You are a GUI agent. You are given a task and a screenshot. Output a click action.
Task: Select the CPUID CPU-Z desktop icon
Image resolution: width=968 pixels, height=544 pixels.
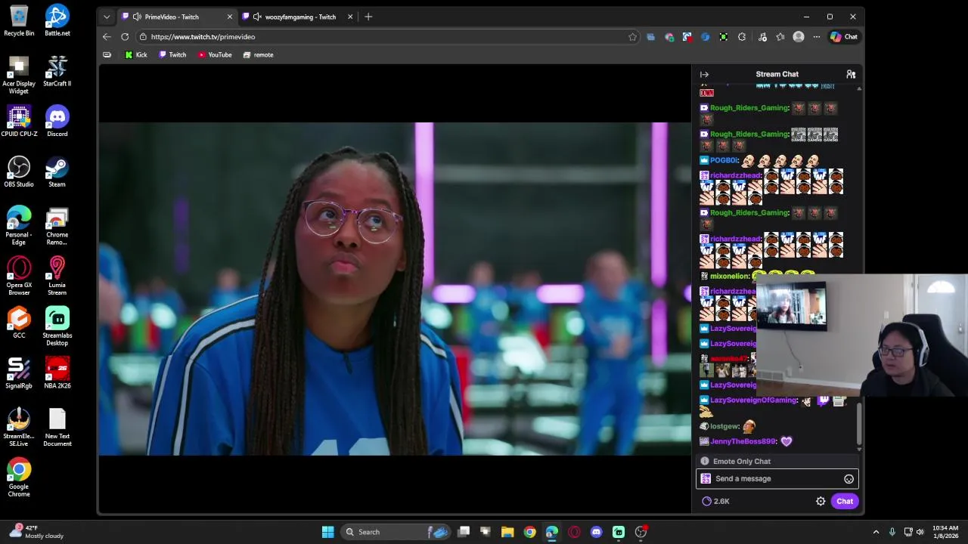19,121
